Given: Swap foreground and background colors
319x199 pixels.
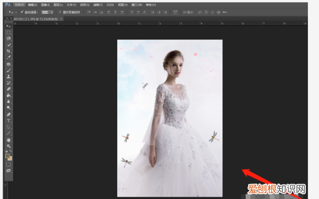Looking at the screenshot, I should click(x=11, y=151).
